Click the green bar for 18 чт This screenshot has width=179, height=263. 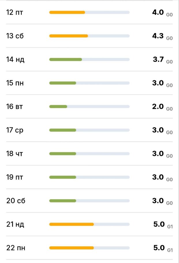click(63, 154)
